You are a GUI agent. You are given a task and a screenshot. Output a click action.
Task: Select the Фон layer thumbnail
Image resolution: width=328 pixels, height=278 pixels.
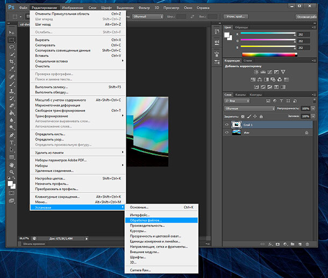[236, 133]
